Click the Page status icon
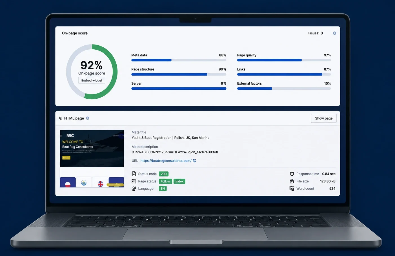This screenshot has height=256, width=395. point(134,181)
